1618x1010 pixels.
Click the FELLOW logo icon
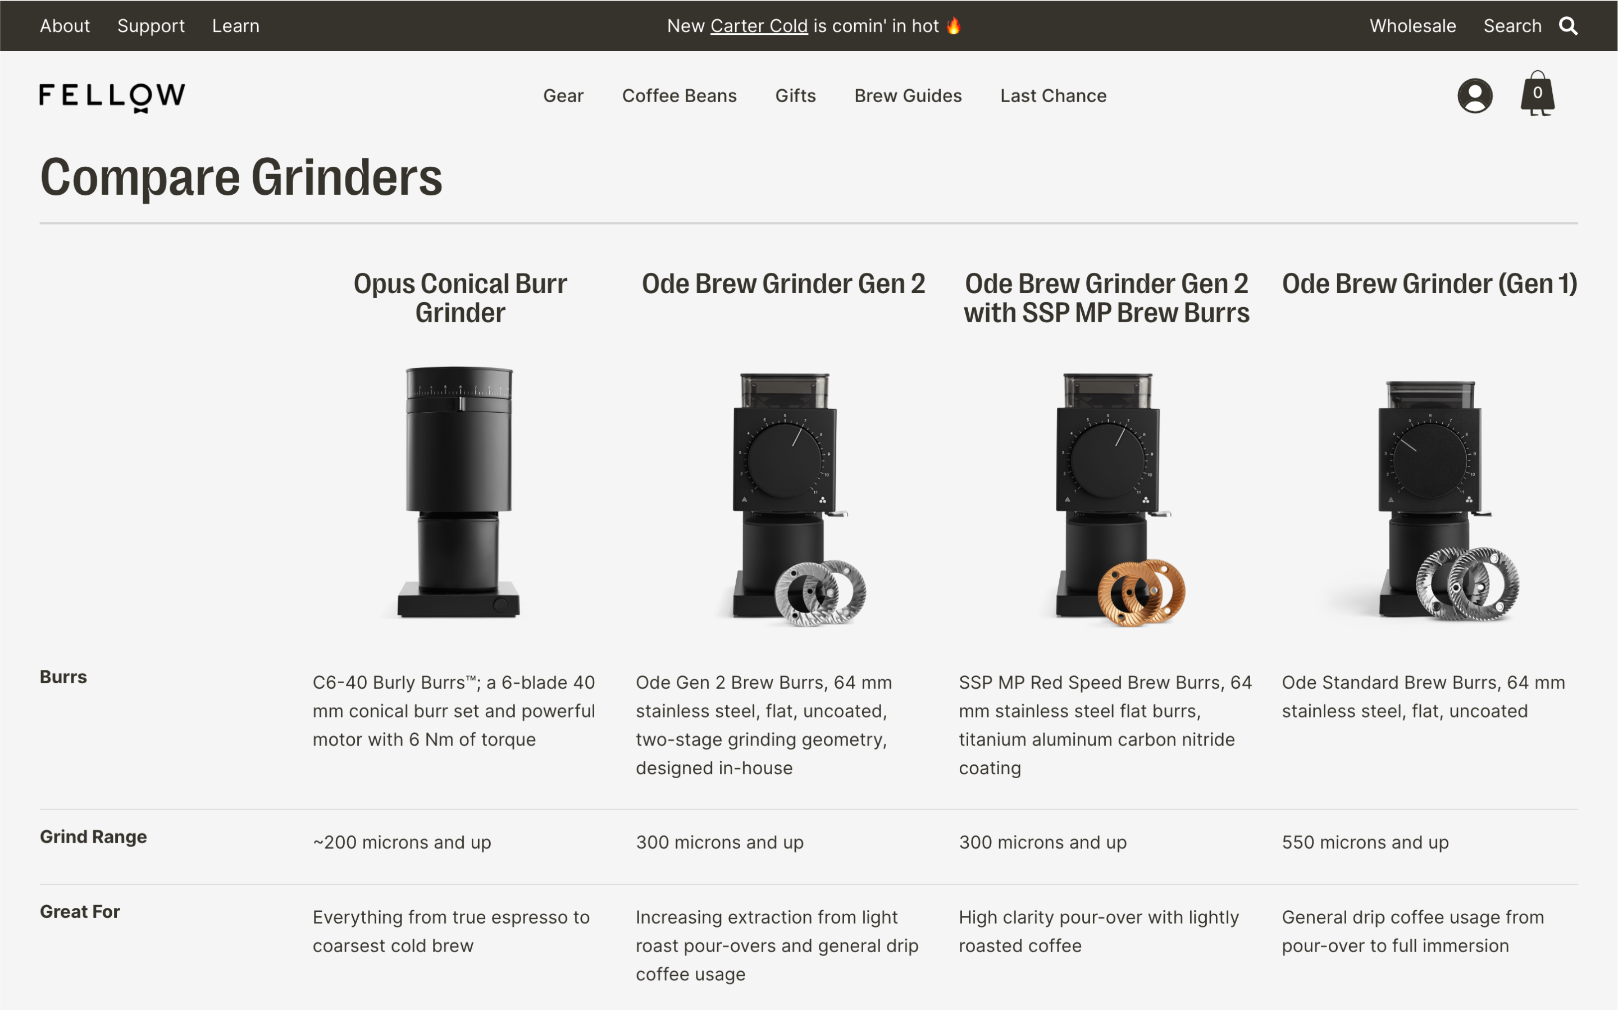pos(110,95)
